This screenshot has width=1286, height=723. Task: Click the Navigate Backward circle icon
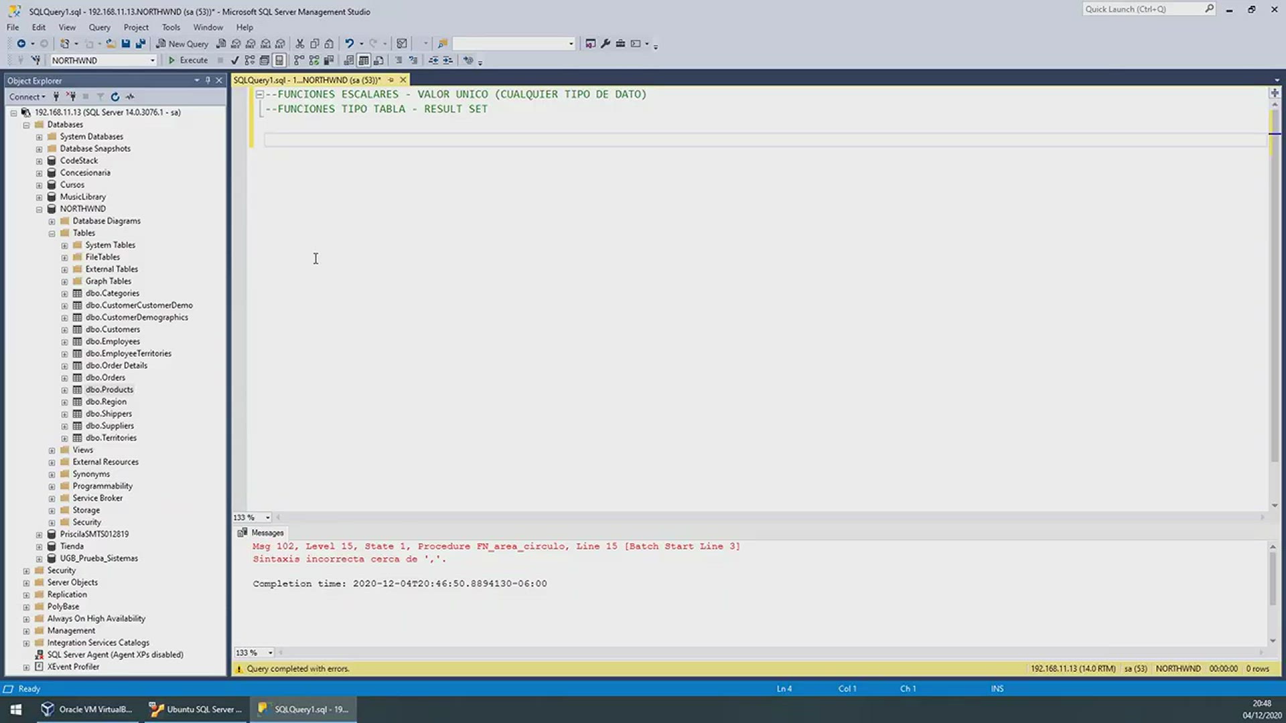tap(21, 44)
